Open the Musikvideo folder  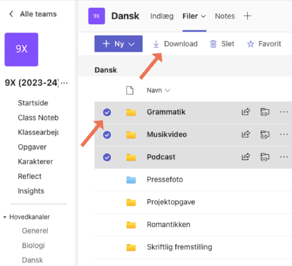point(166,134)
